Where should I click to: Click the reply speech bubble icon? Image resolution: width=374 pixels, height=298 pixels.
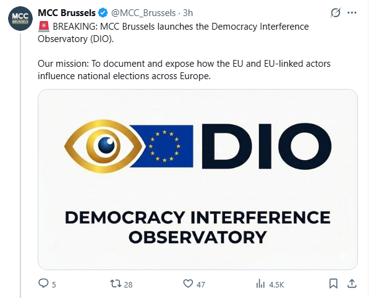(43, 284)
